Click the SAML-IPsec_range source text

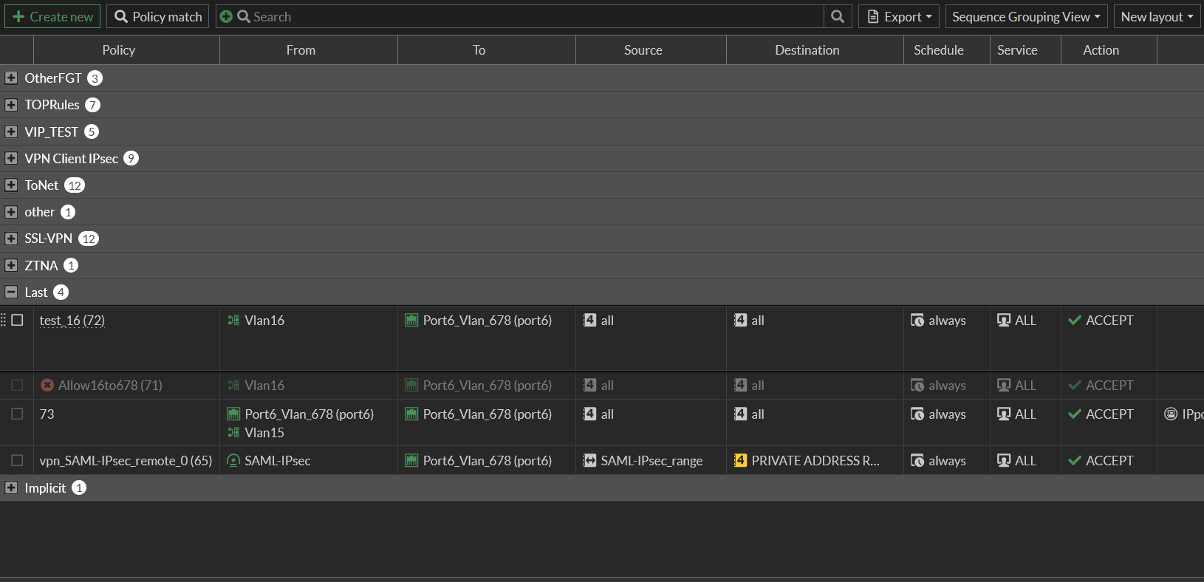coord(651,460)
